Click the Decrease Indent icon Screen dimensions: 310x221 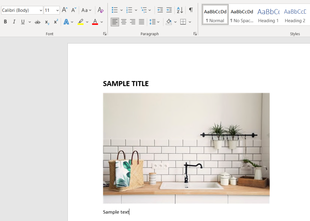coord(160,10)
